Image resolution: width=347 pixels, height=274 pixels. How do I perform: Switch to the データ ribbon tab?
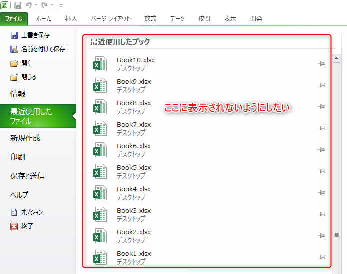tap(177, 19)
